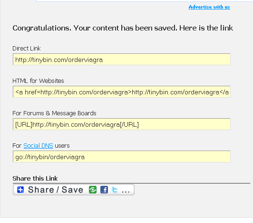Viewport: 253px width, 223px height.
Task: Share via the green ShareThis icon
Action: tap(93, 190)
